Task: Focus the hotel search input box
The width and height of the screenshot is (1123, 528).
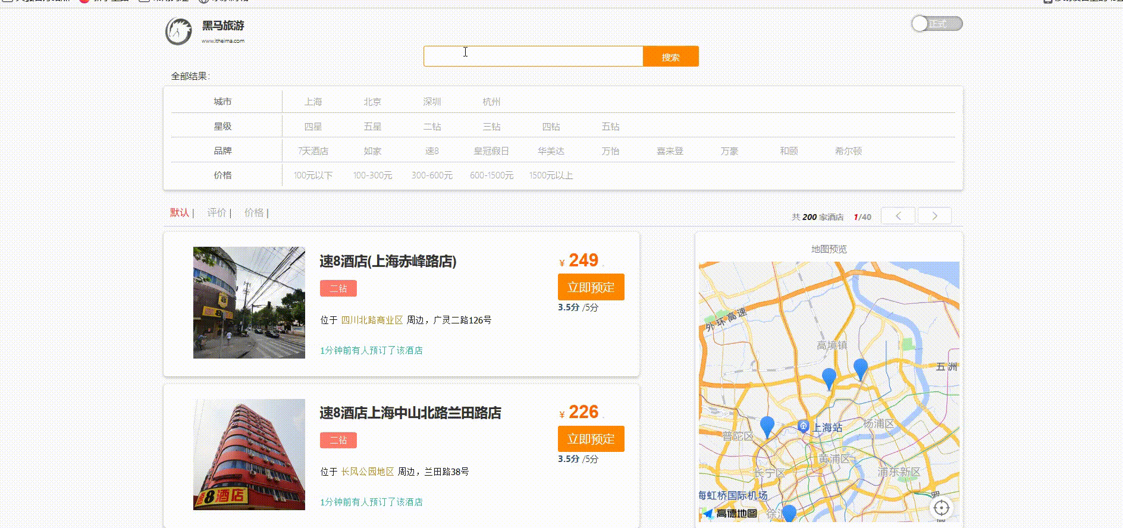Action: point(533,56)
